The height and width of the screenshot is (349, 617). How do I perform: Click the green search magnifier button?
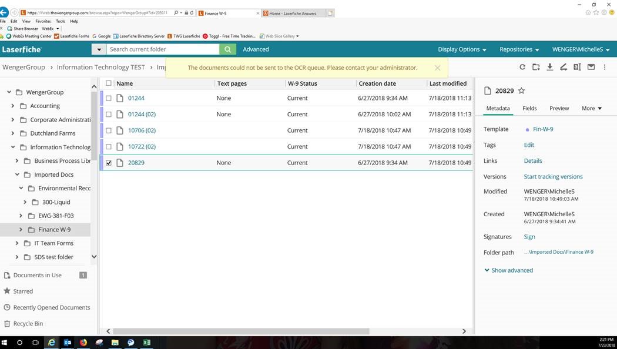pos(227,49)
